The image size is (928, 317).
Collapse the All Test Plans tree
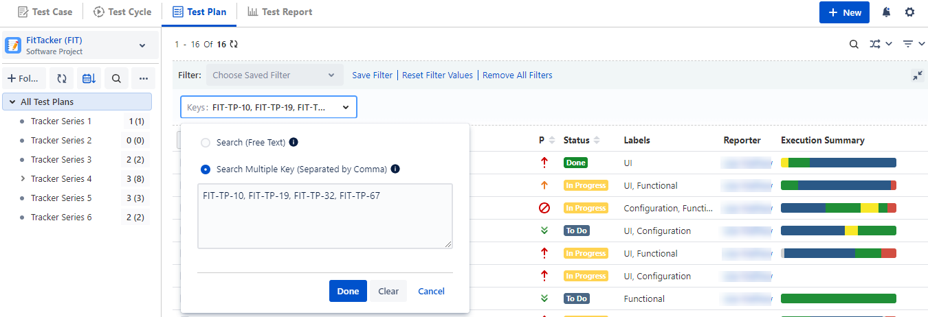(x=12, y=102)
